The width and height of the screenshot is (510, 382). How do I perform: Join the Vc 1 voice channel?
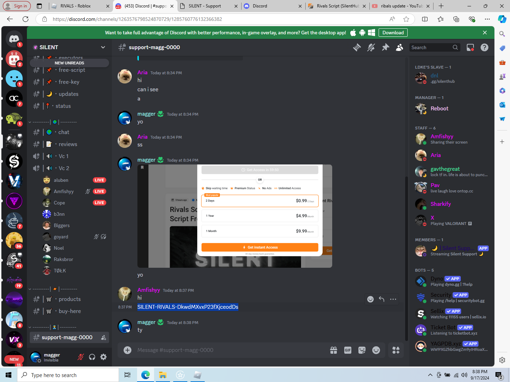69,156
